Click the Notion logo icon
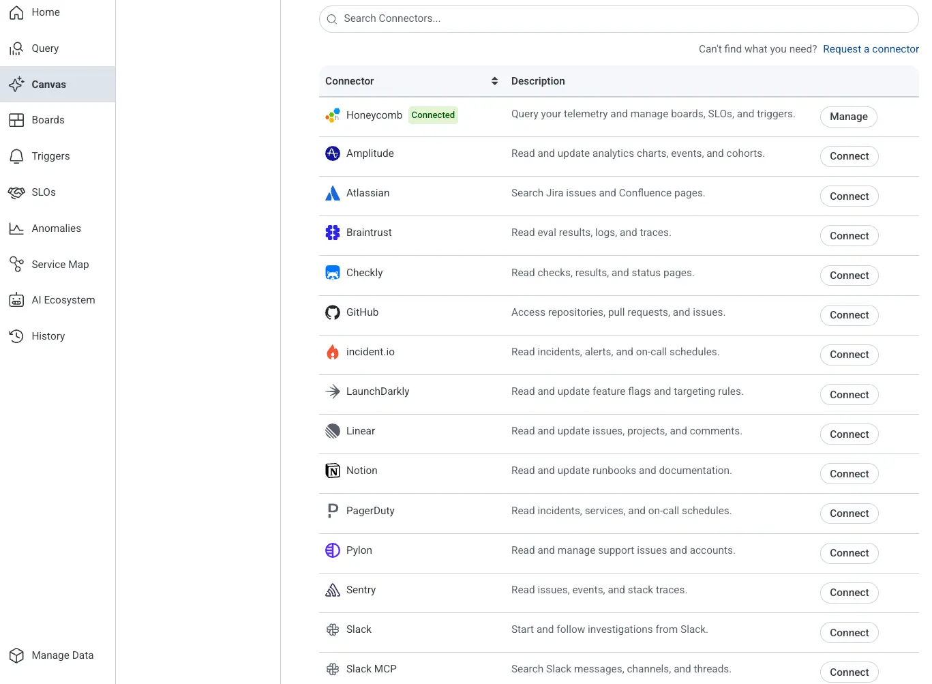 333,471
